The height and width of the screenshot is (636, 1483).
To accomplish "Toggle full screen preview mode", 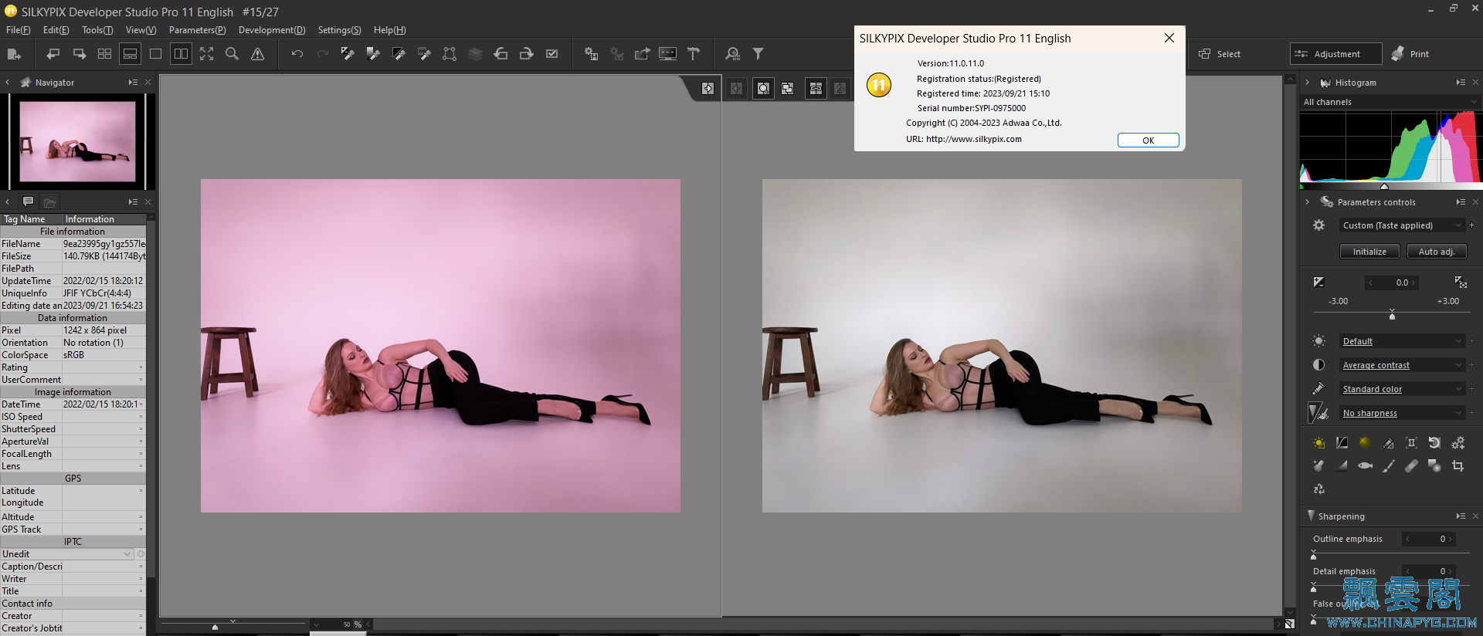I will pos(206,54).
